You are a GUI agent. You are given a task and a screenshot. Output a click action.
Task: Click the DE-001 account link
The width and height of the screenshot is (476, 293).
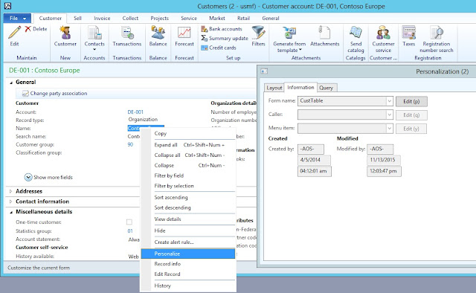[x=135, y=112]
